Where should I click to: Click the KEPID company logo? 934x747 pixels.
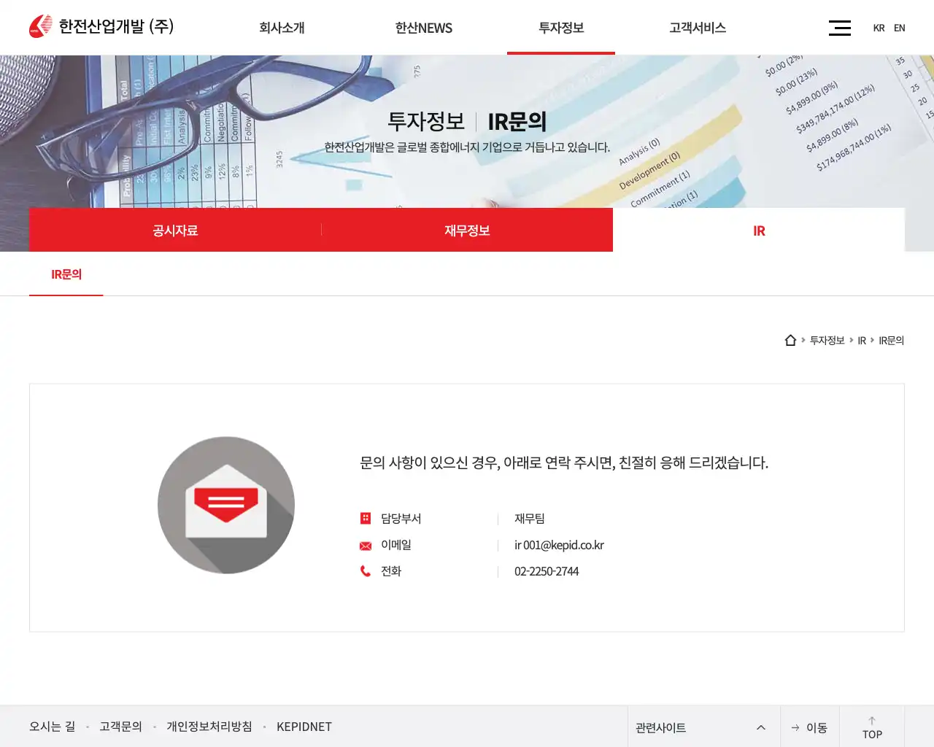[101, 27]
